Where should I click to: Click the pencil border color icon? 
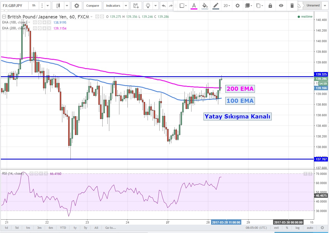(x=216, y=6)
